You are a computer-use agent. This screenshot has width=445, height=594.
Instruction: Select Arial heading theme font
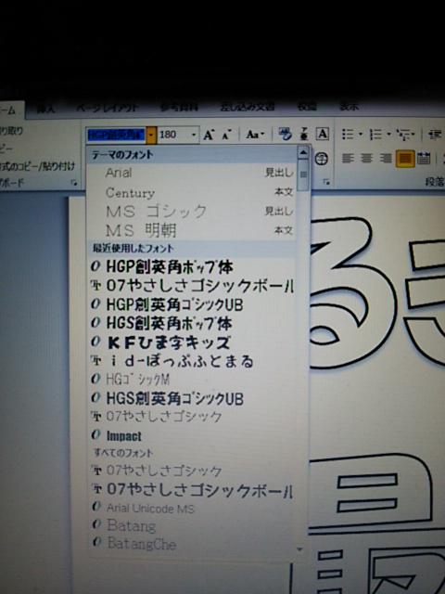pyautogui.click(x=191, y=173)
